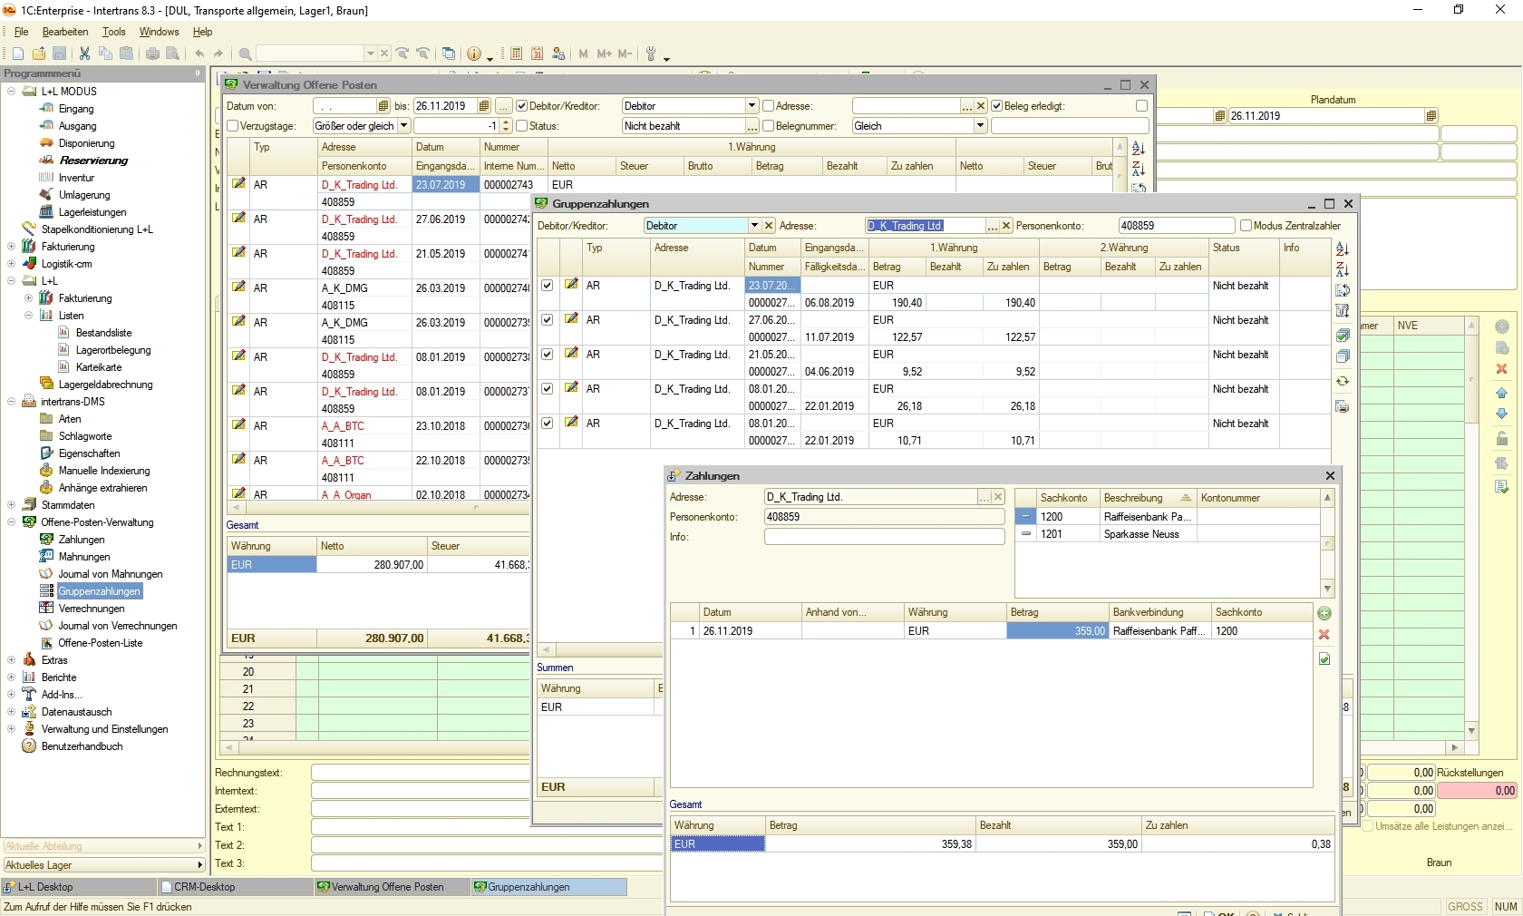The width and height of the screenshot is (1523, 916).
Task: Click the Info input field in Zahlungen
Action: [x=884, y=537]
